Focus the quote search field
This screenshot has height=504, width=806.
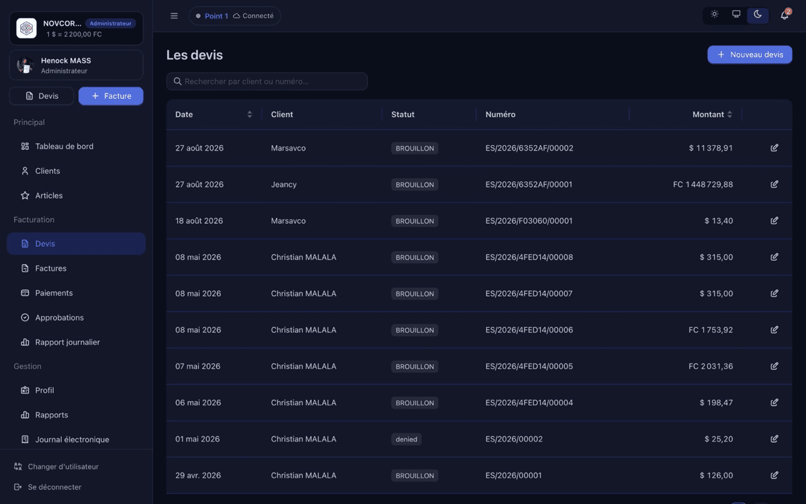pyautogui.click(x=267, y=81)
